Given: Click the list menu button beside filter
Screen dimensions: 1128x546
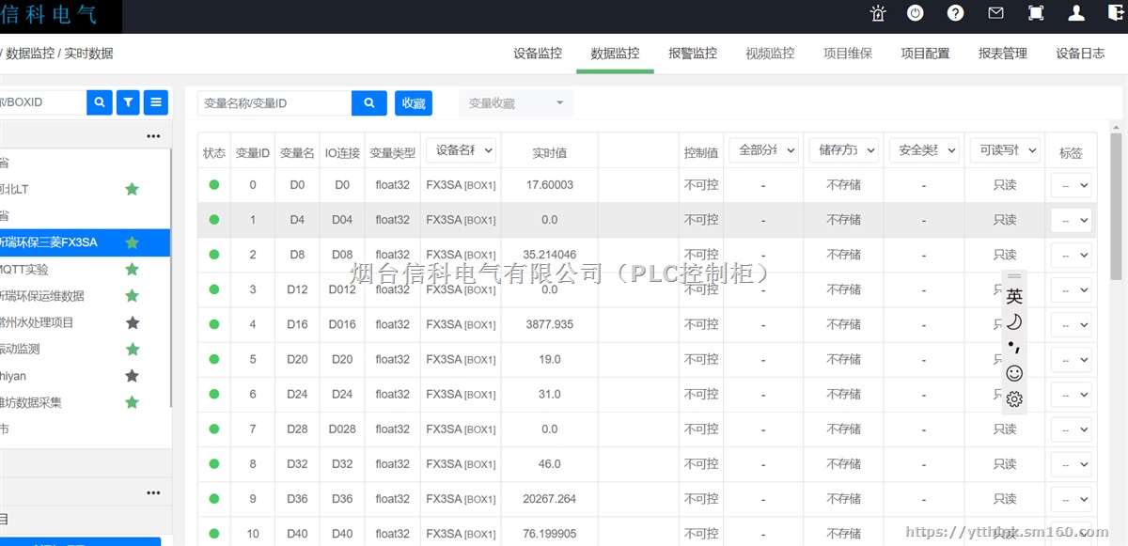Looking at the screenshot, I should click(156, 102).
